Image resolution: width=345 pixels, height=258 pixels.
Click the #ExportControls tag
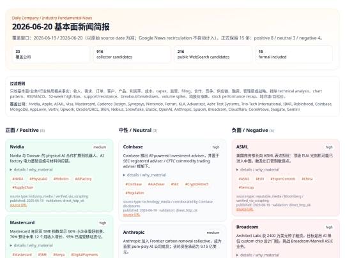(283, 179)
